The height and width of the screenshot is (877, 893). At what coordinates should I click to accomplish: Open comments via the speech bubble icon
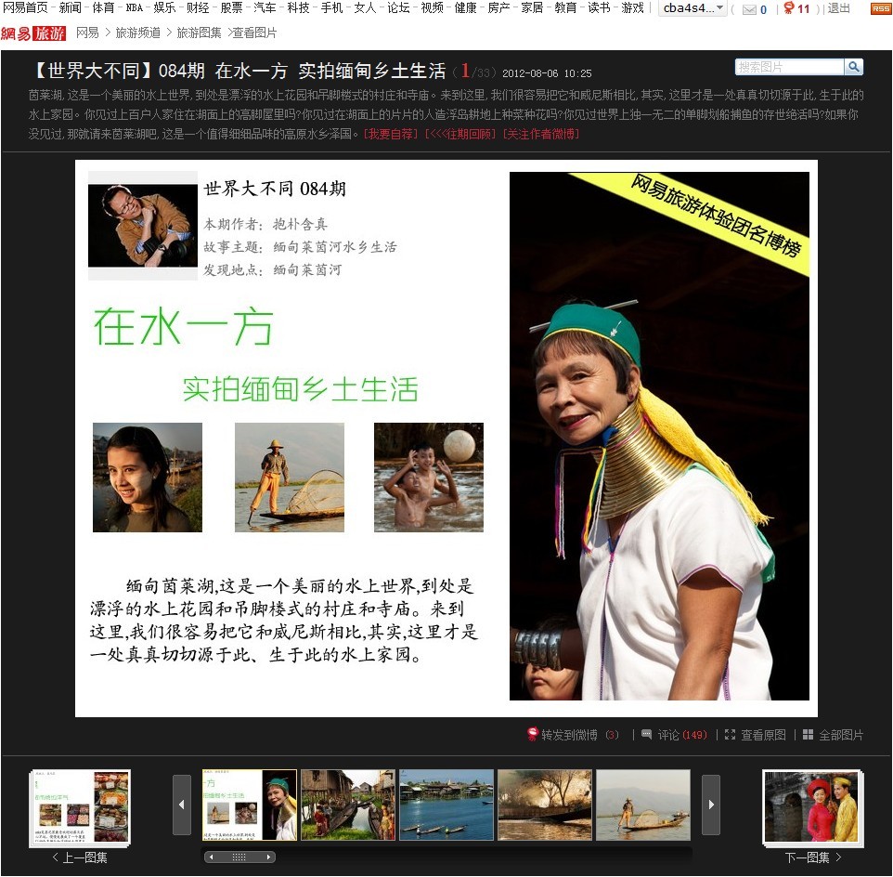coord(647,735)
